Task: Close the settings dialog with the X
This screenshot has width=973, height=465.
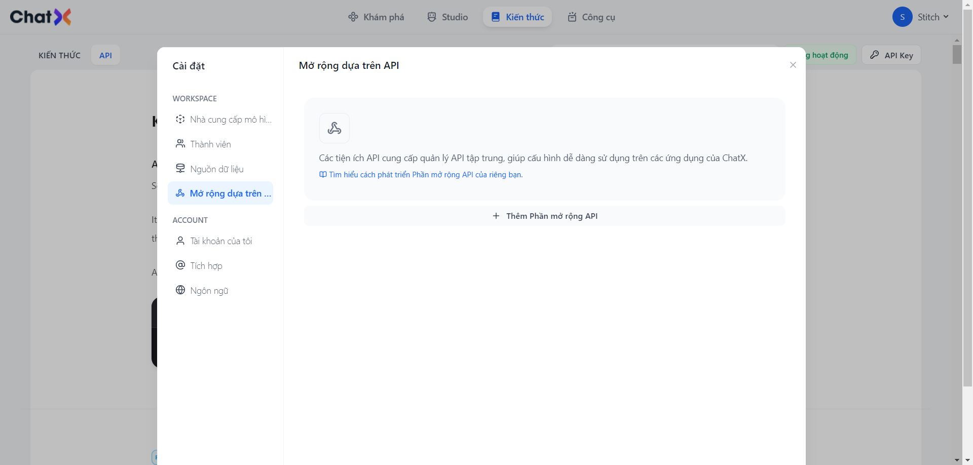Action: tap(793, 65)
